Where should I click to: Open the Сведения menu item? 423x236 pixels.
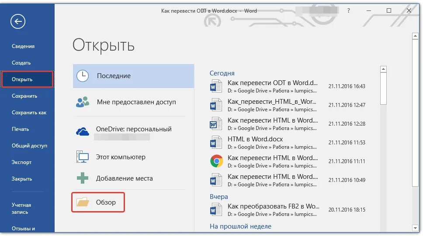point(23,46)
